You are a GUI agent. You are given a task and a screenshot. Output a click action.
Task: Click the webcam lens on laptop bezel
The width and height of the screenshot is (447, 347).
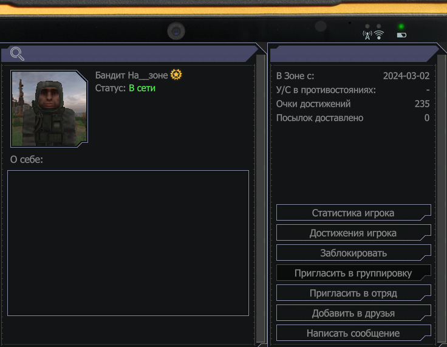point(176,31)
